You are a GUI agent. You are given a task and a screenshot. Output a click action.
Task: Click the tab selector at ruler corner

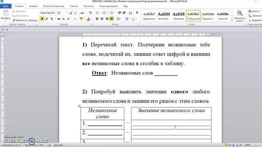pos(2,35)
